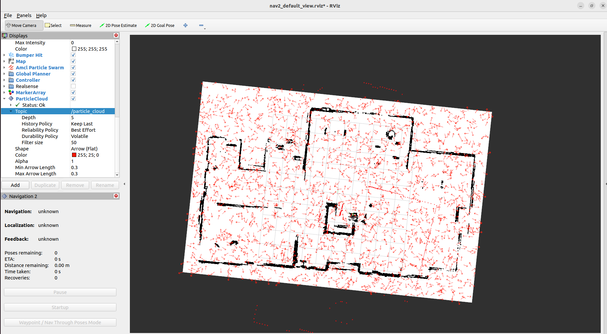Click the ParticleCloud status Ok icon
The image size is (607, 334).
(x=17, y=105)
